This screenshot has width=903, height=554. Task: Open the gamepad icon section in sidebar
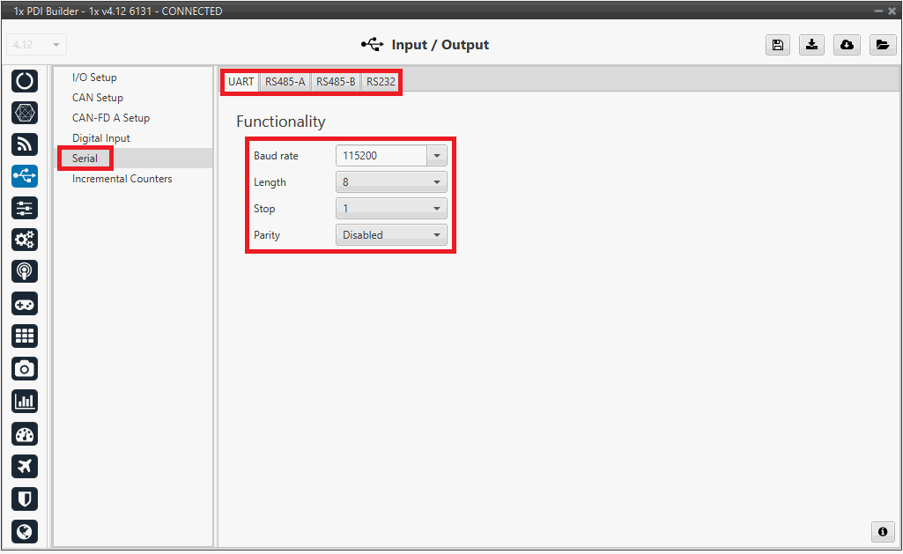25,304
